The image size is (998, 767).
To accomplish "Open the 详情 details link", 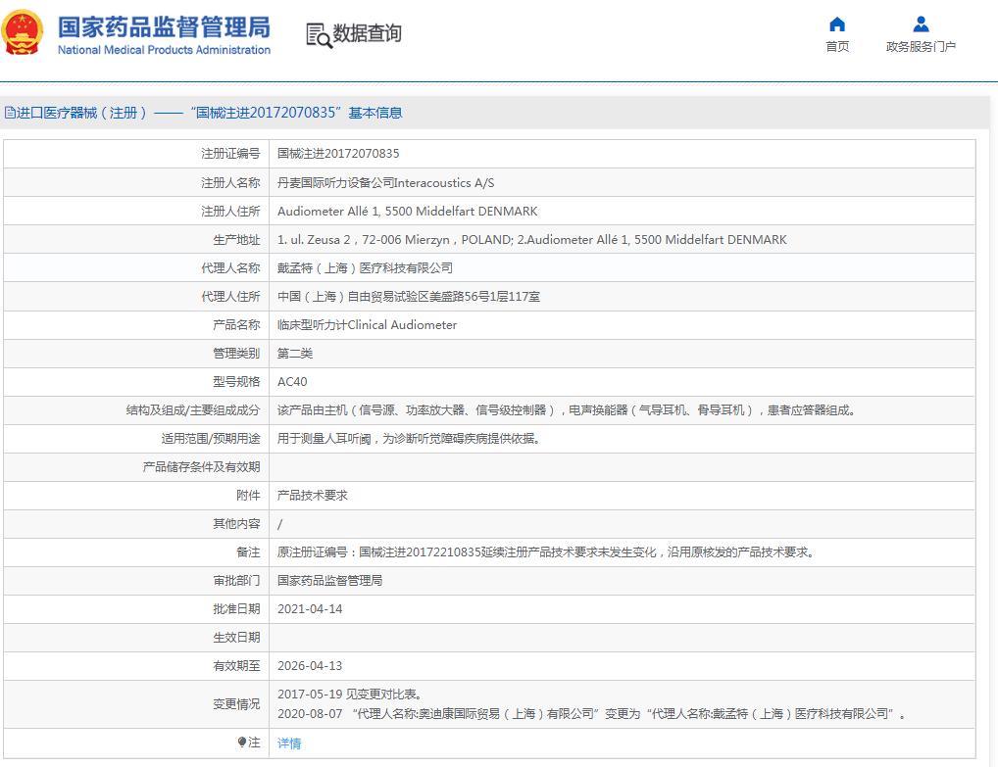I will tap(289, 743).
